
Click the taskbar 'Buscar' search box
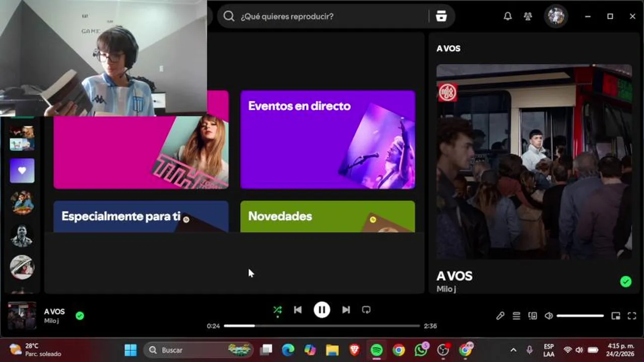(199, 350)
